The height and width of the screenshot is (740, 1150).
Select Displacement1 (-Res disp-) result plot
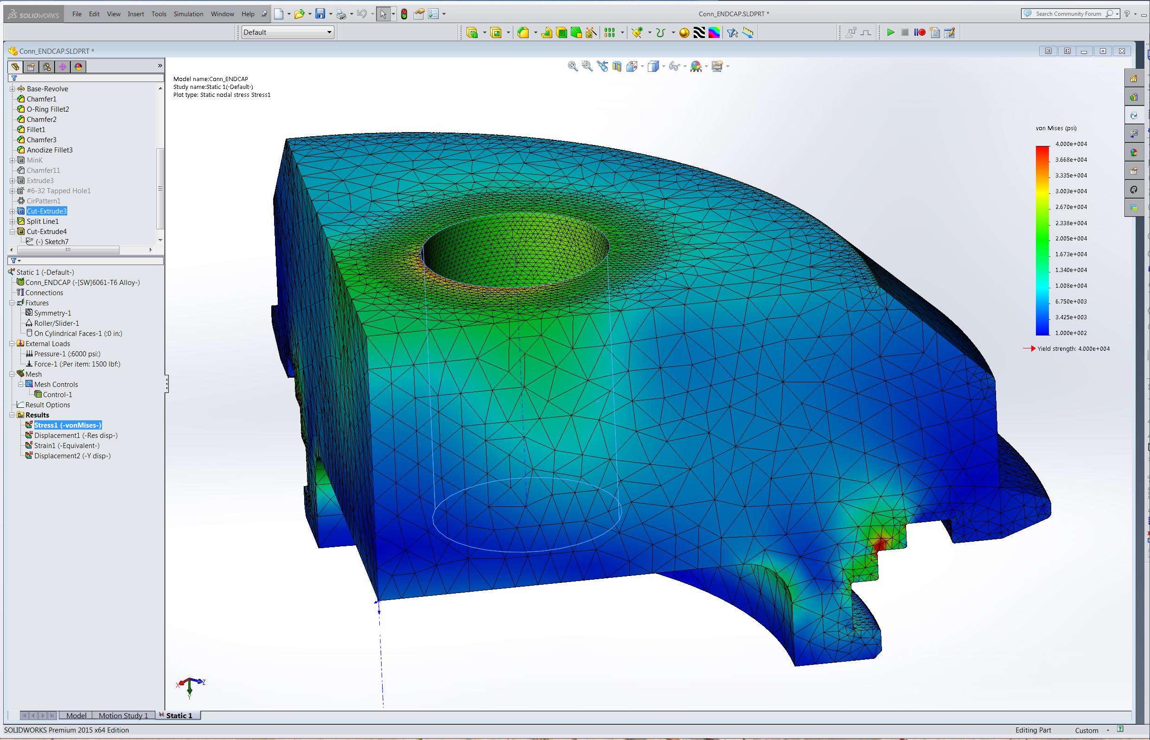click(76, 436)
